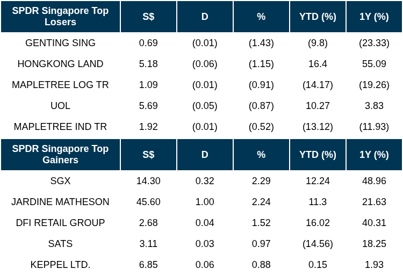Select the SGX price cell 14.30
Image resolution: width=403 pixels, height=276 pixels.
(148, 181)
